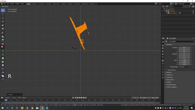
Task: Open the timeline Marker menu
Action: coord(24,98)
